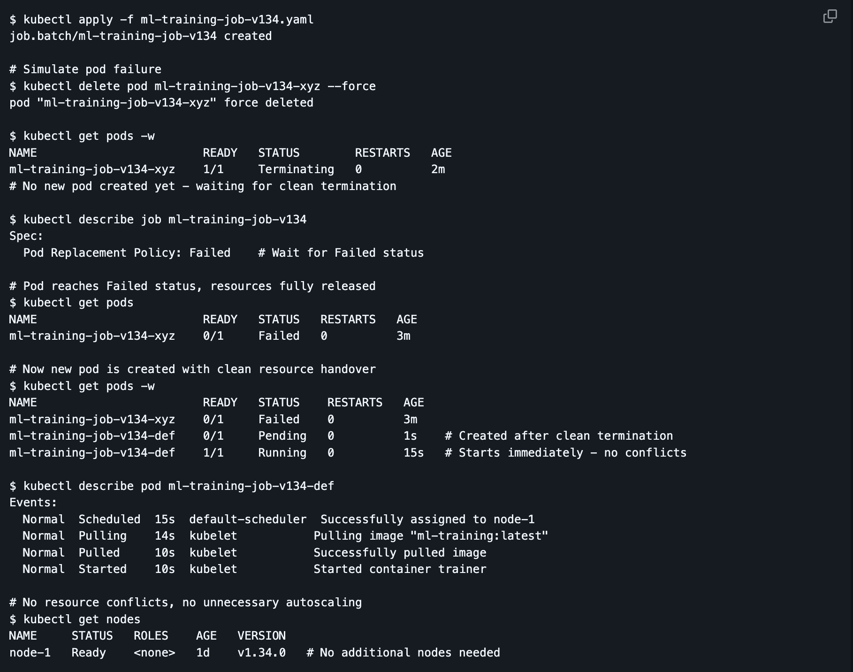The width and height of the screenshot is (853, 672).
Task: Click the copy code icon
Action: tap(830, 16)
